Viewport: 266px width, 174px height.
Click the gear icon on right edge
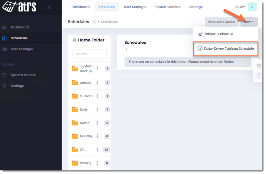(x=259, y=66)
